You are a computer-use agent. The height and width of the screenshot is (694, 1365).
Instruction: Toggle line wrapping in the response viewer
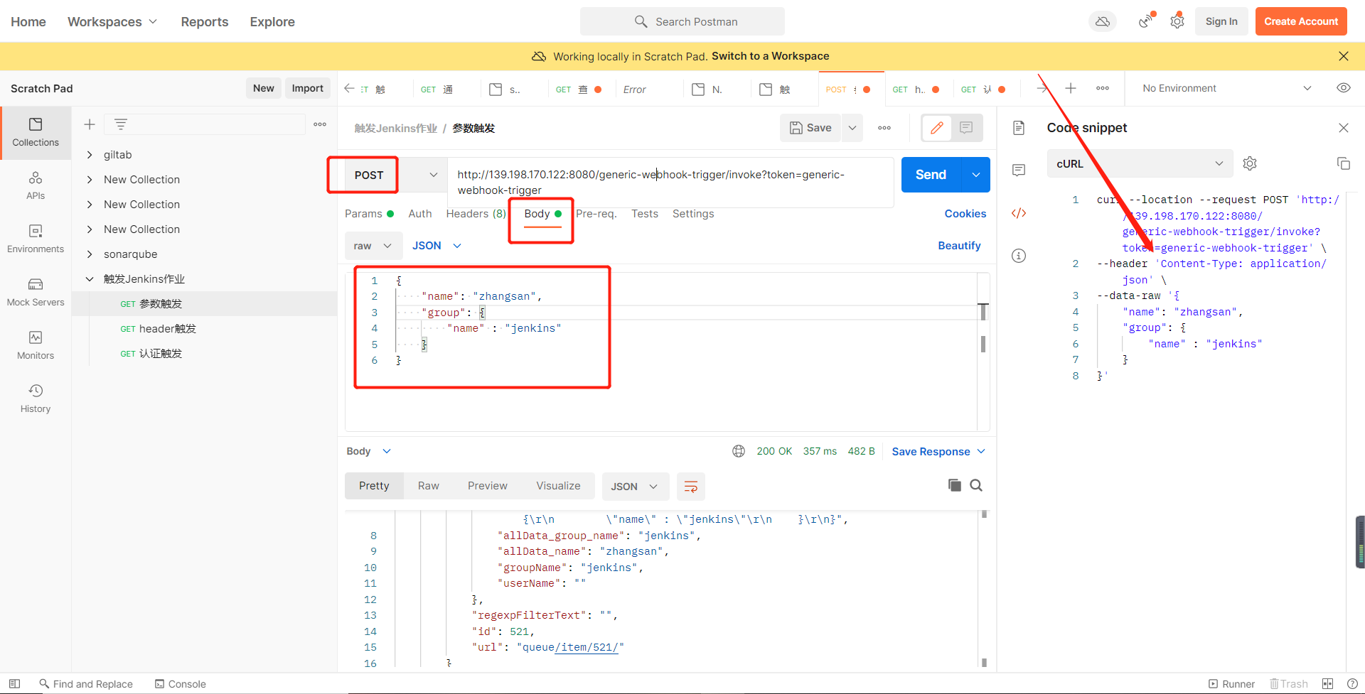[690, 487]
